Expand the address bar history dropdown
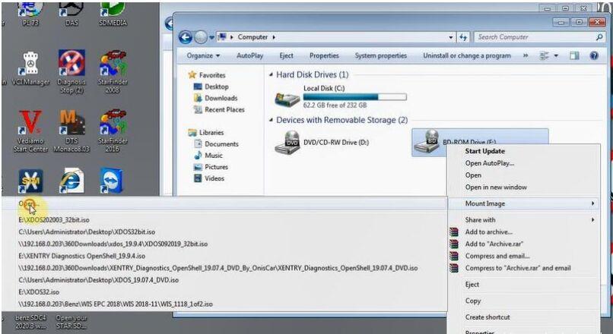 pos(451,37)
